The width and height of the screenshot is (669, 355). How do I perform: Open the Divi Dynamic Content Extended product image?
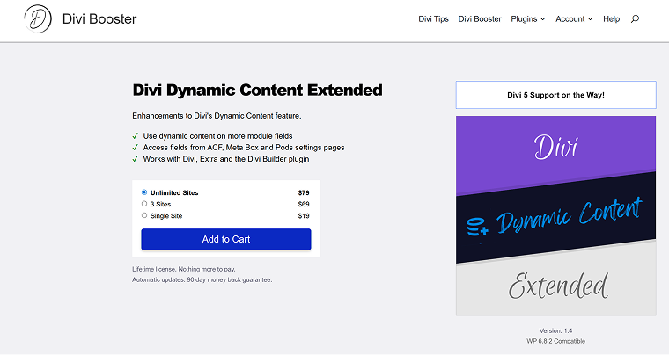point(556,216)
